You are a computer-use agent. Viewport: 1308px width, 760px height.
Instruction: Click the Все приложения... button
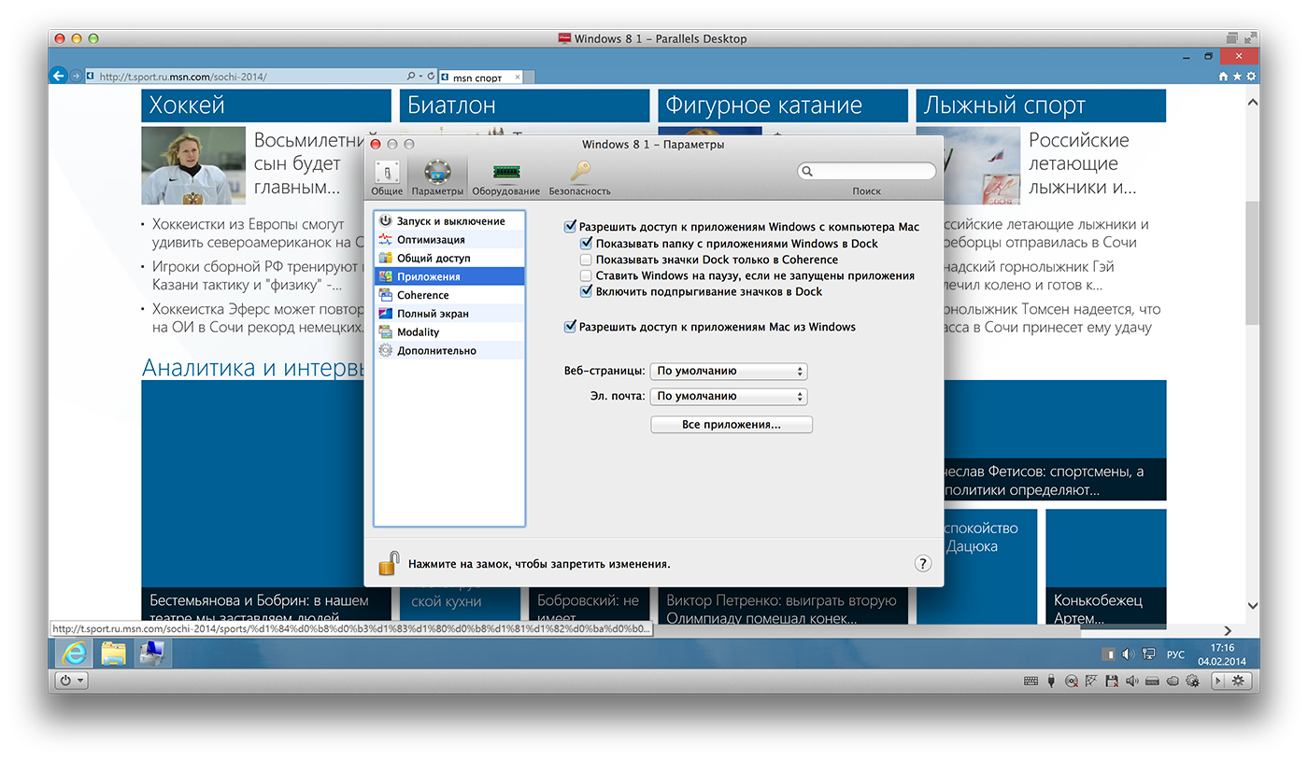click(x=731, y=425)
